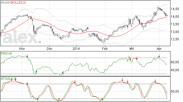
Task: Click the stochastic green buy arrow in mid-November
Action: point(38,100)
